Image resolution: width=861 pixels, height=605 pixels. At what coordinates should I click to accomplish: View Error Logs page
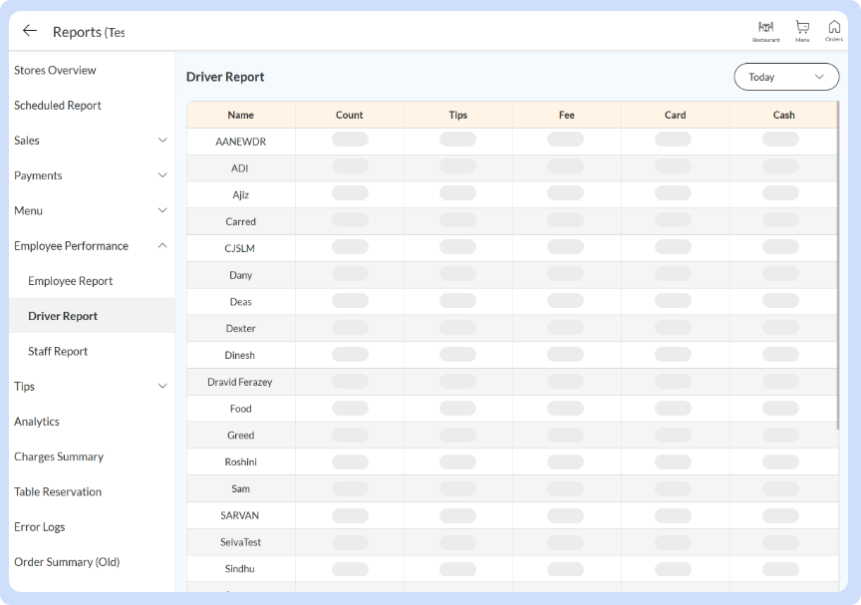click(x=40, y=527)
